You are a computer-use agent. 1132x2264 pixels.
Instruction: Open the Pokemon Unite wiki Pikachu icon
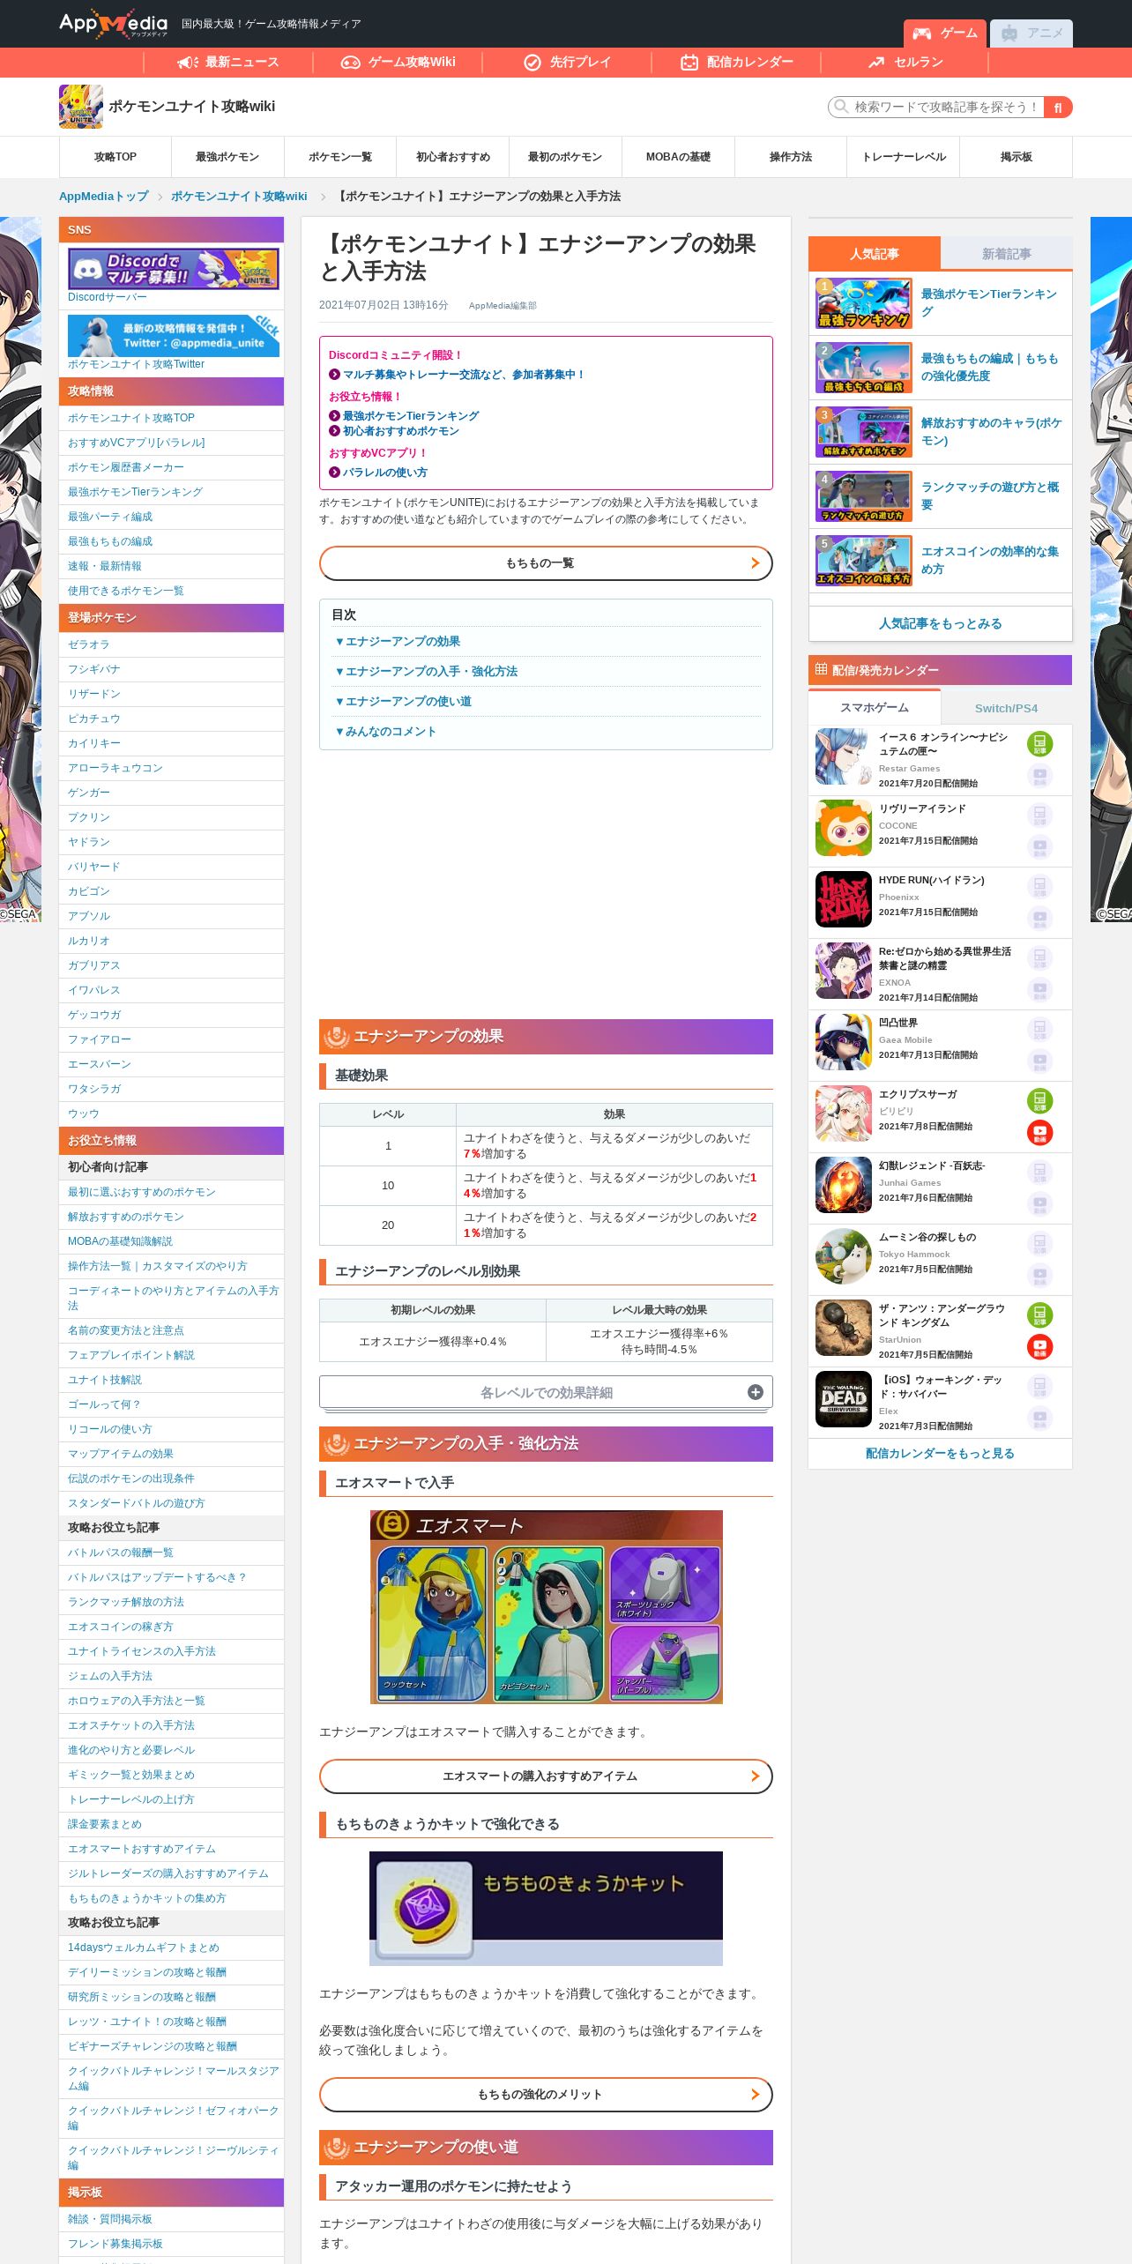[81, 107]
